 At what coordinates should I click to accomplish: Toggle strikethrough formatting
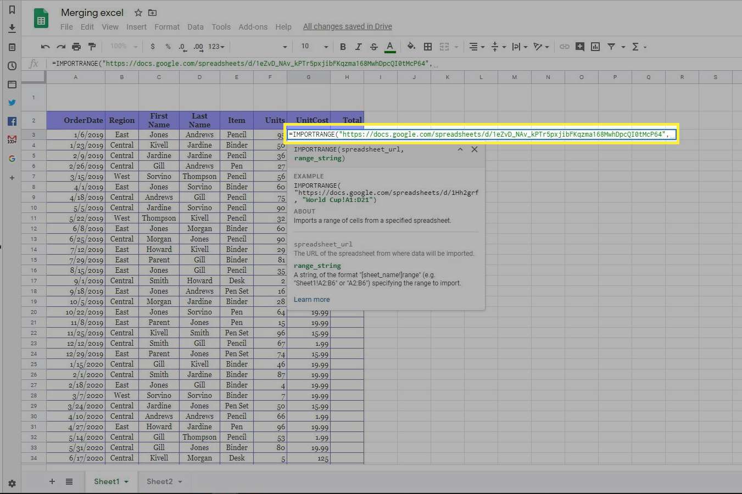(x=374, y=47)
